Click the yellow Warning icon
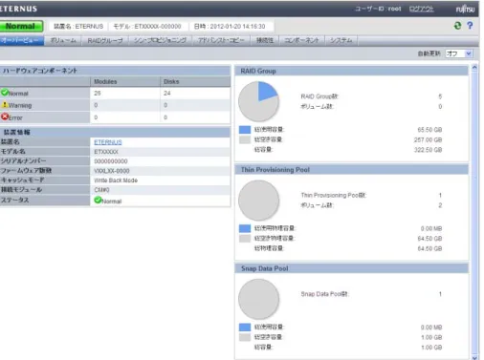 (5, 104)
